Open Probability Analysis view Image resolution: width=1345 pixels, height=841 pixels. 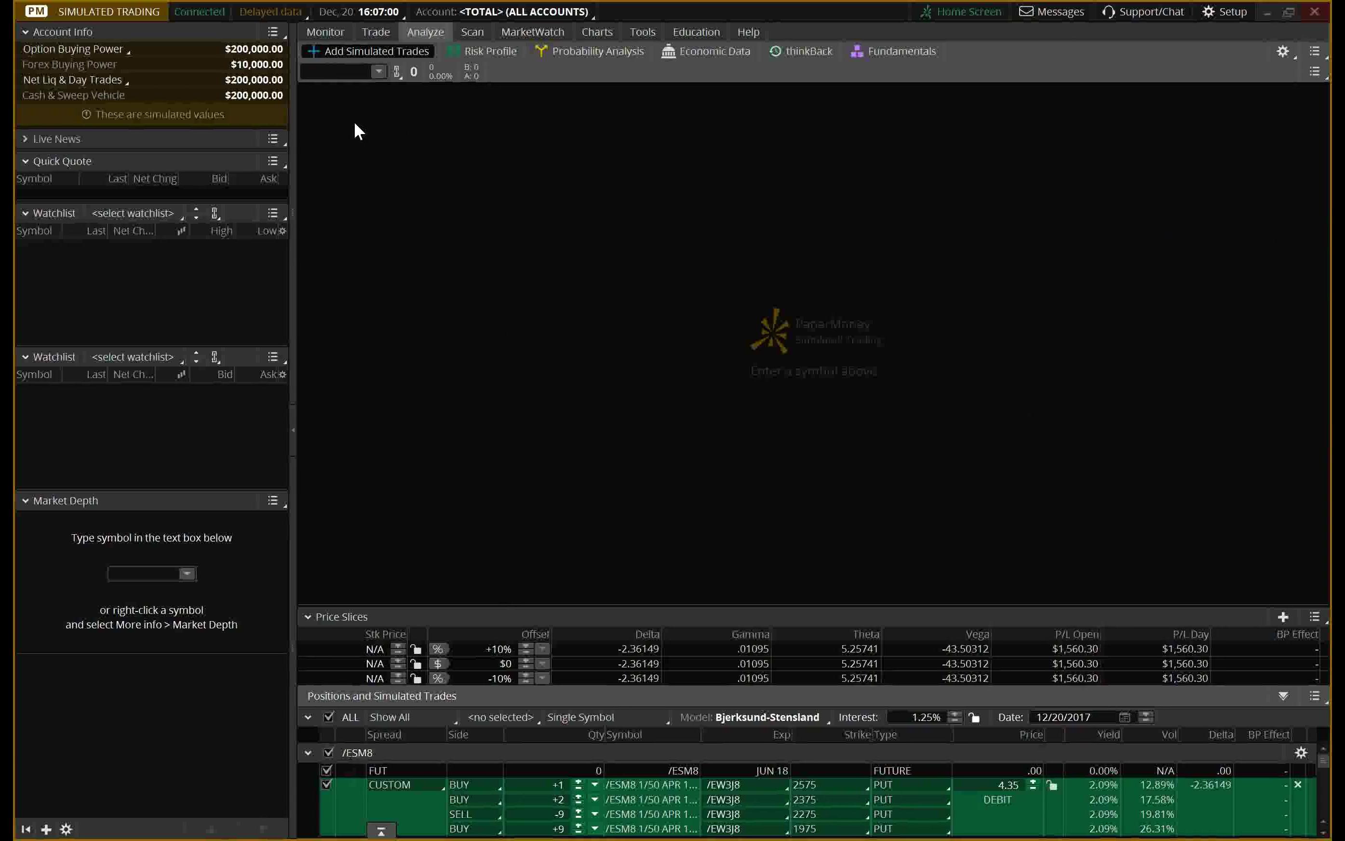(x=590, y=51)
